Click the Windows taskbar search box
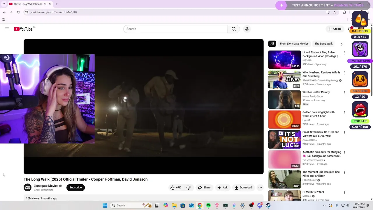 (131, 205)
